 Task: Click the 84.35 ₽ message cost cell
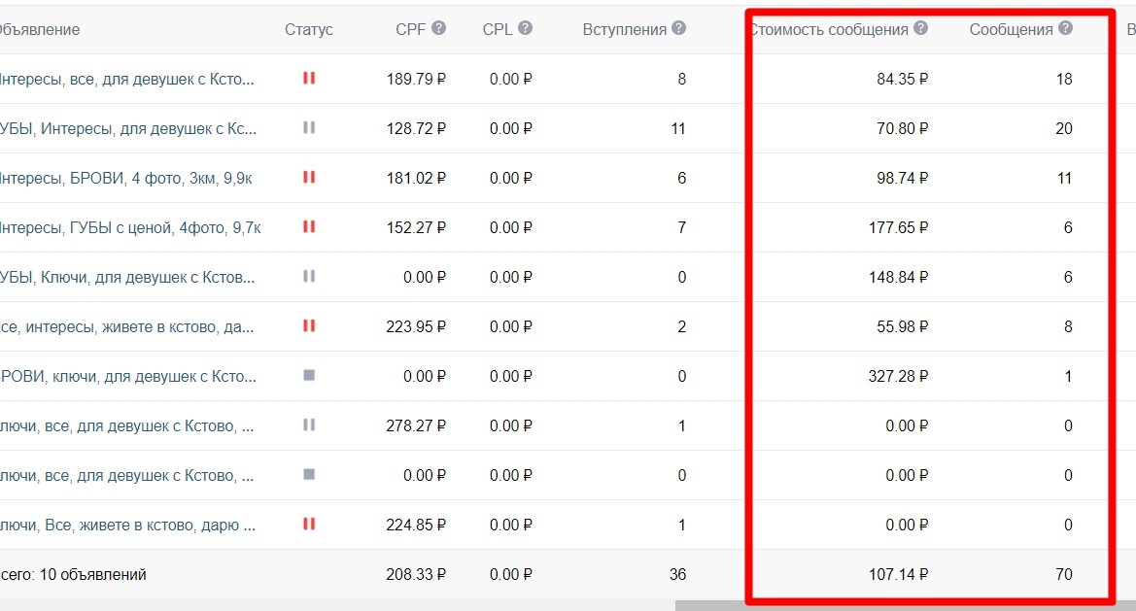pyautogui.click(x=902, y=79)
